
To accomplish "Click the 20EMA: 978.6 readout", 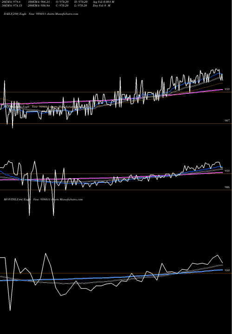I will click(x=11, y=2).
